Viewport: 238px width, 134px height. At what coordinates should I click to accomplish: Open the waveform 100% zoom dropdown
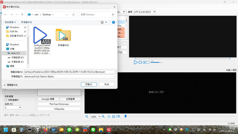[x=95, y=117]
